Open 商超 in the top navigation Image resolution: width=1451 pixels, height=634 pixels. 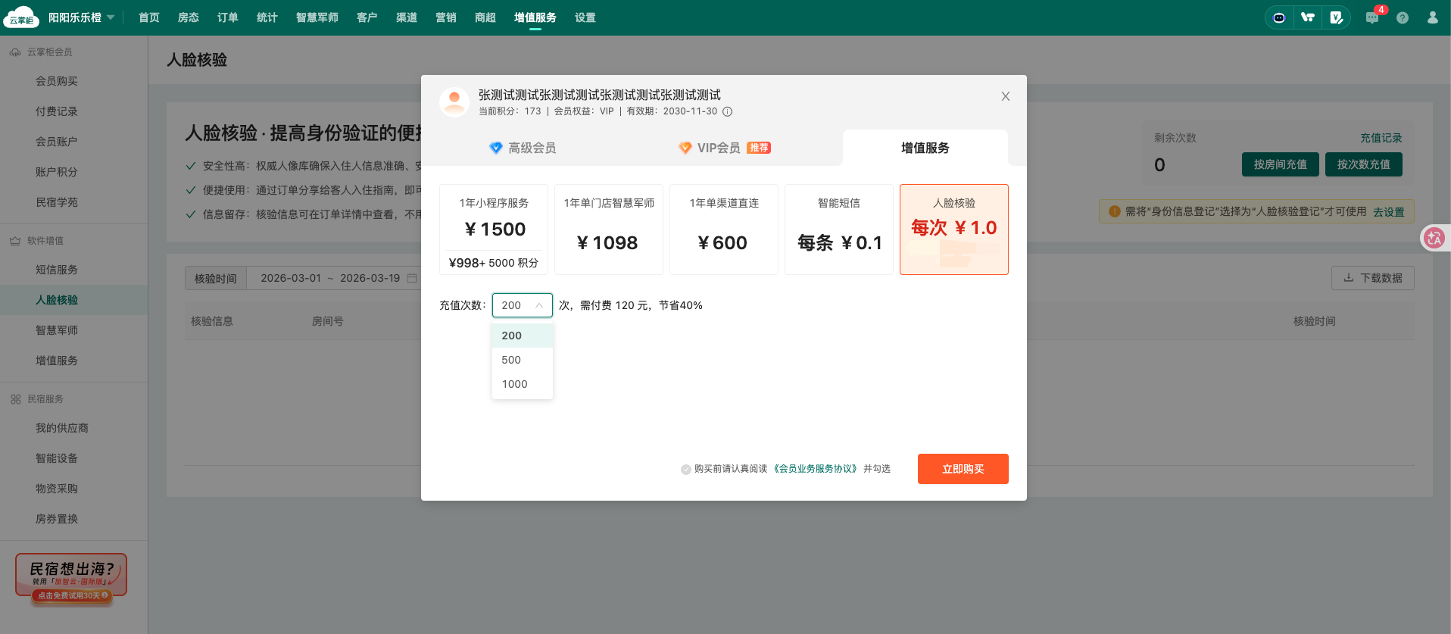(x=485, y=17)
